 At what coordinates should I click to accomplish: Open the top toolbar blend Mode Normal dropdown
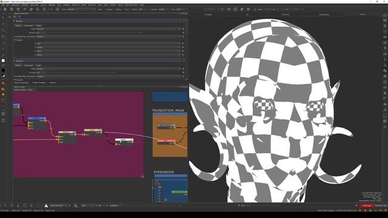[81, 10]
